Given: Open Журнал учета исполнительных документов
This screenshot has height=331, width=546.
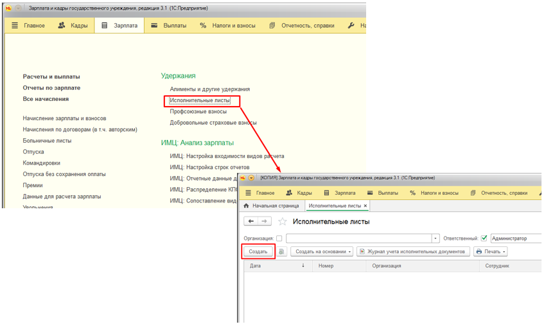Looking at the screenshot, I should click(x=412, y=252).
